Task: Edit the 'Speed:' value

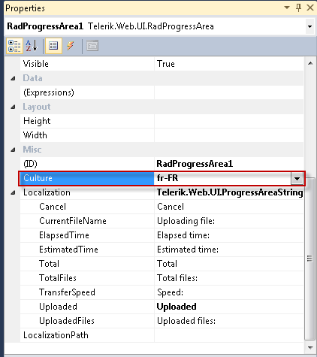Action: (x=229, y=292)
